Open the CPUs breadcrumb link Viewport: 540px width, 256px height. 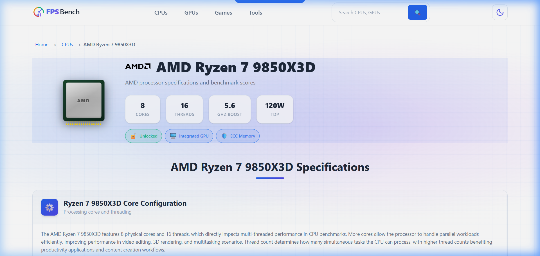click(x=67, y=45)
